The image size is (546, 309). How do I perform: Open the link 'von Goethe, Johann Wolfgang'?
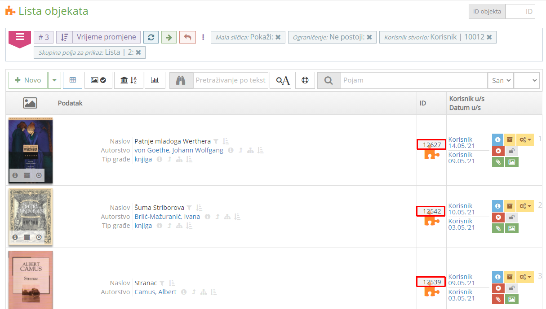(x=179, y=150)
